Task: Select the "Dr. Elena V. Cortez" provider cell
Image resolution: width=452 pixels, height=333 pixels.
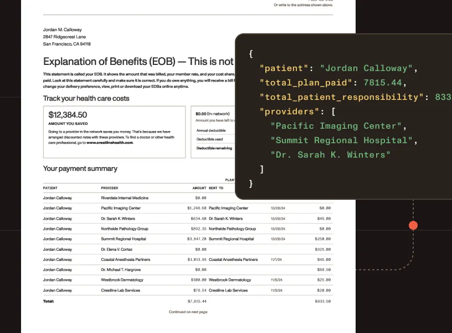Action: click(x=116, y=250)
